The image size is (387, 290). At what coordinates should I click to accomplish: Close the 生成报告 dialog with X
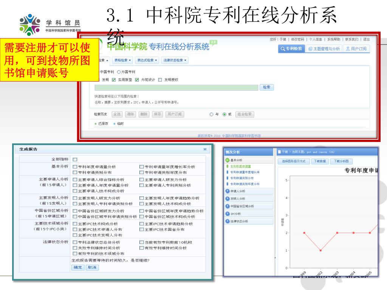(x=205, y=149)
